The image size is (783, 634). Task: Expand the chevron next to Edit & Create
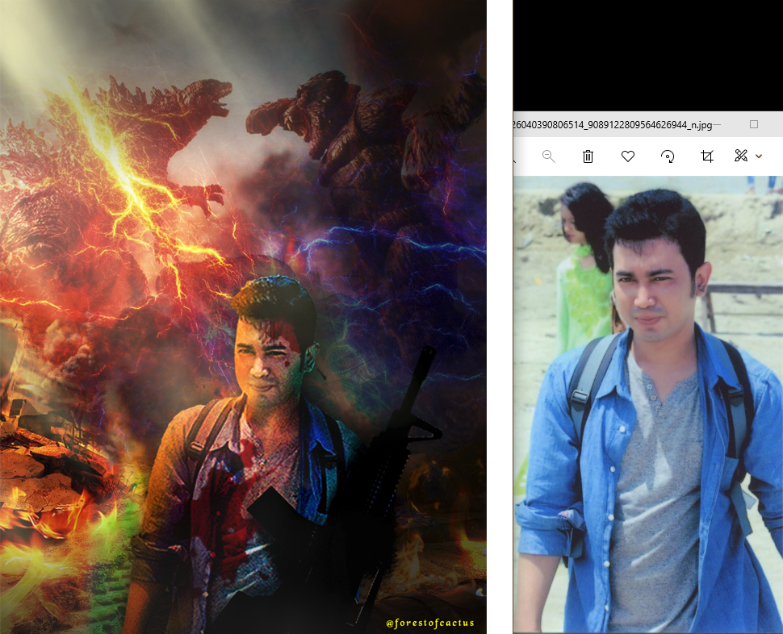pyautogui.click(x=759, y=156)
